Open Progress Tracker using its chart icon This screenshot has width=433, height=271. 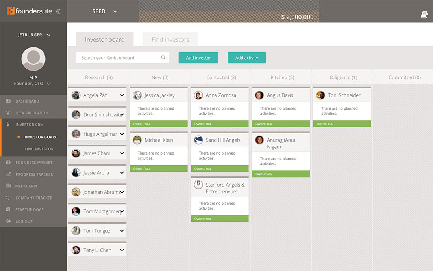click(8, 174)
